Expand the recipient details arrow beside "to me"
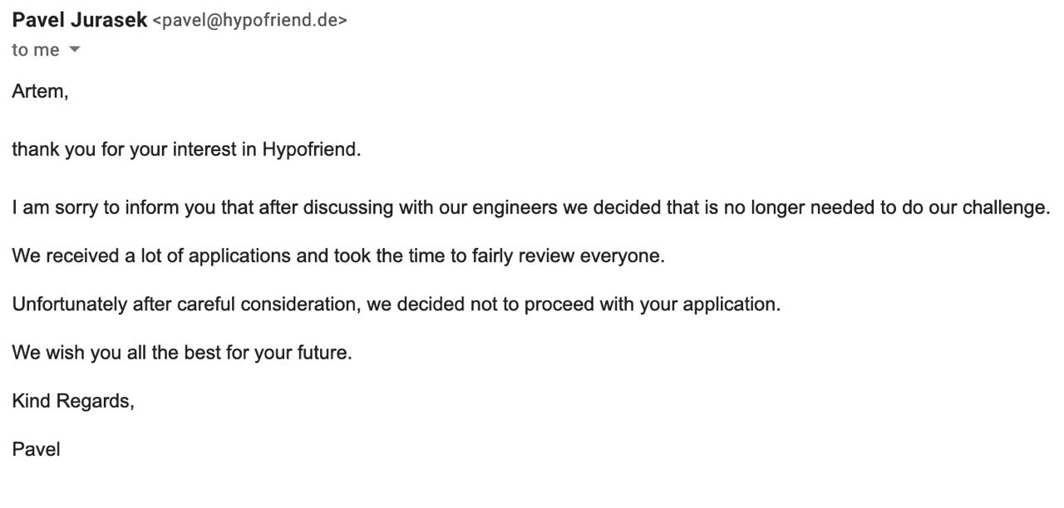 click(75, 50)
